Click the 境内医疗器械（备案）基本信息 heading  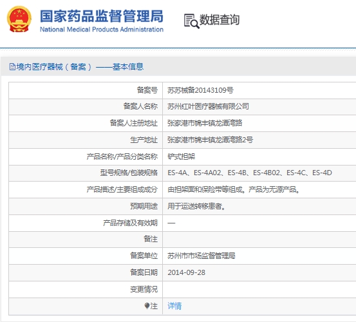tap(80, 67)
